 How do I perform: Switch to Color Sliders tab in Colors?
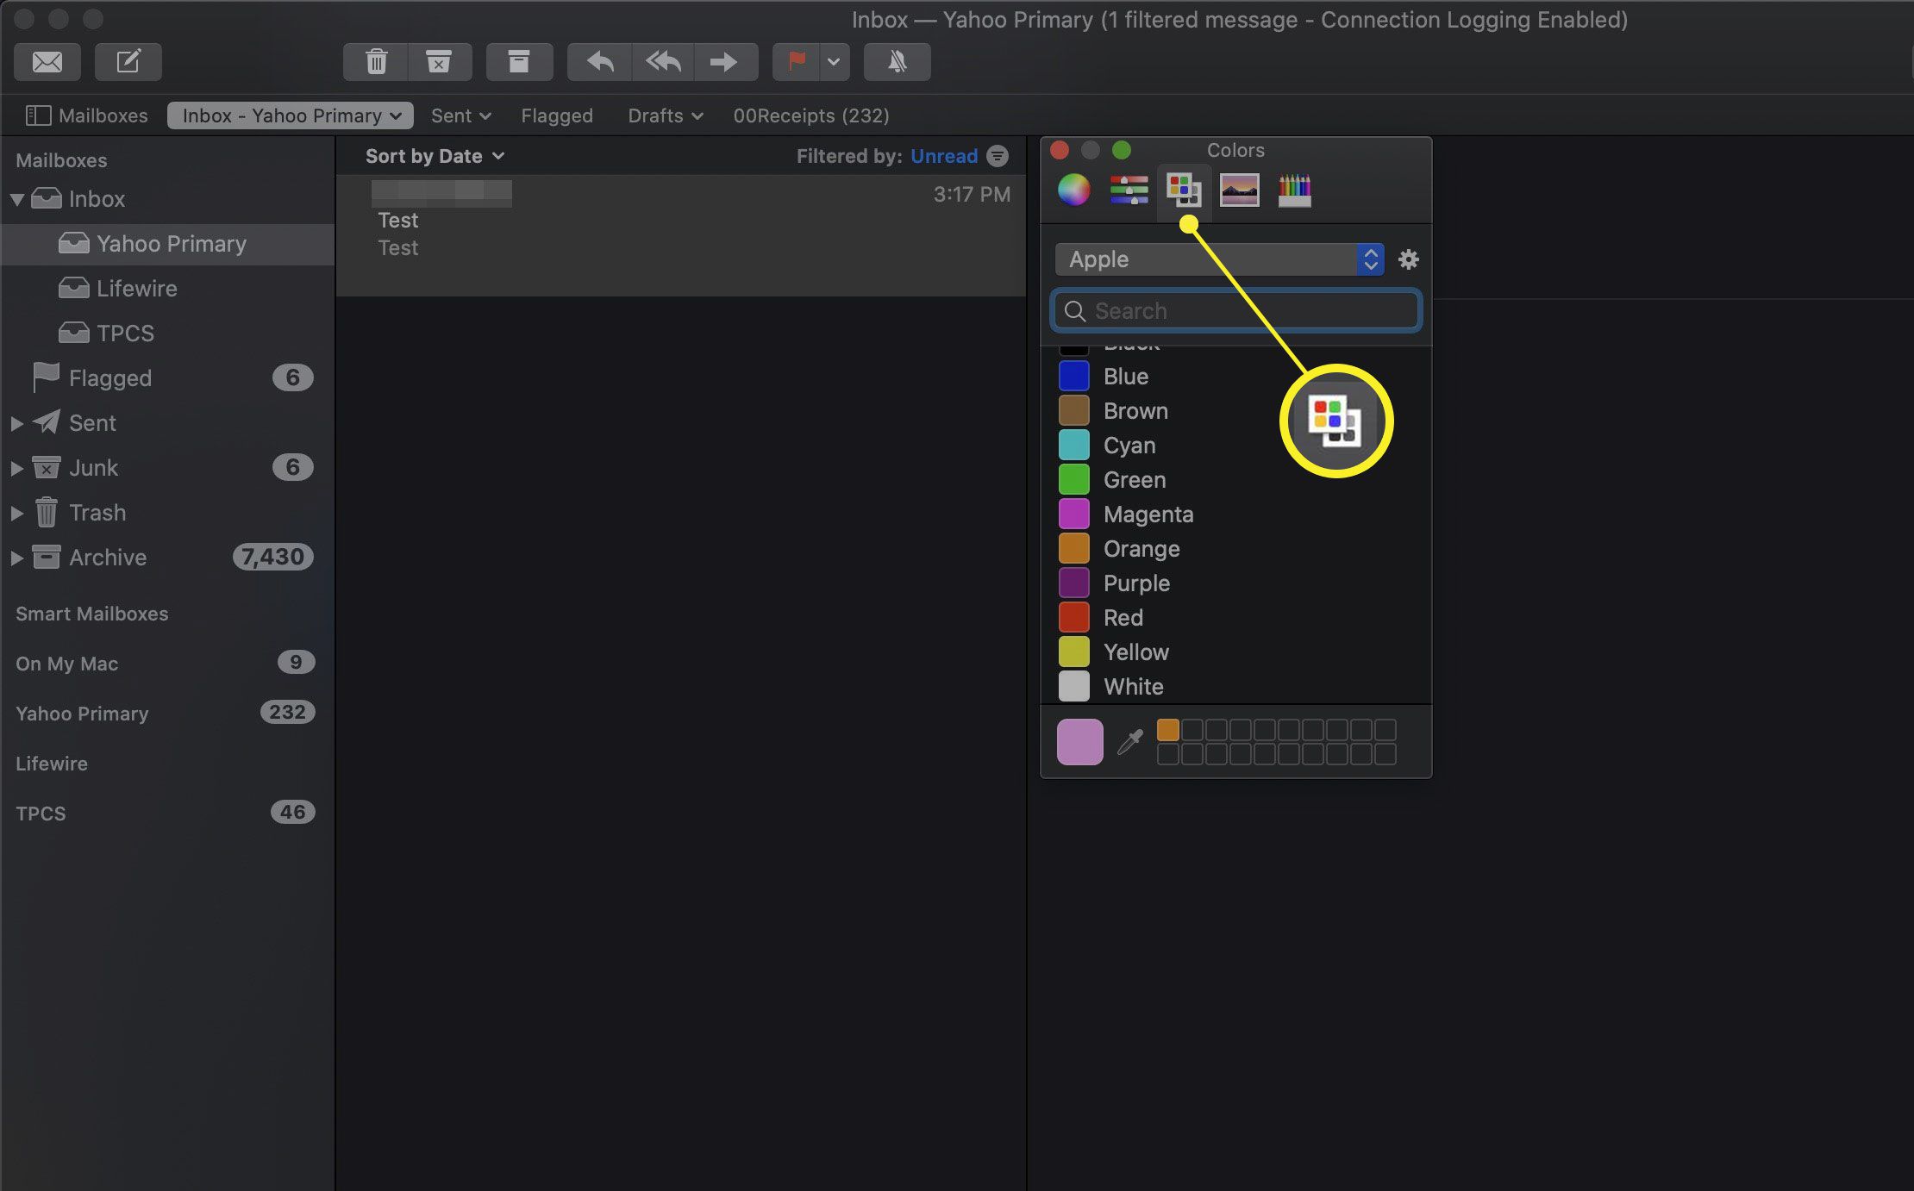pyautogui.click(x=1129, y=190)
